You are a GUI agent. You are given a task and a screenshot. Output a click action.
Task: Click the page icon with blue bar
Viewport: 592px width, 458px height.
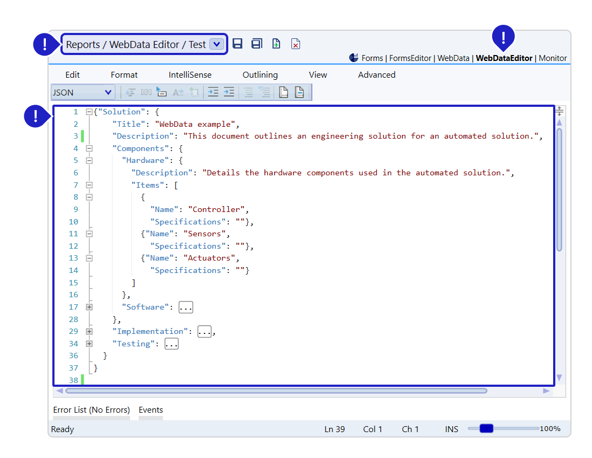click(299, 92)
